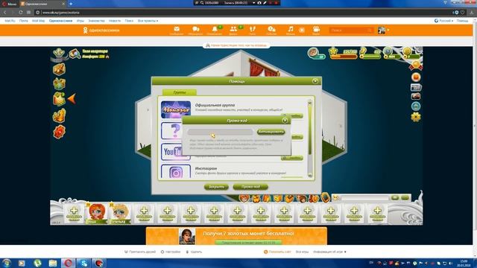
Task: Open Mail.Ru link in top menu
Action: click(x=10, y=21)
